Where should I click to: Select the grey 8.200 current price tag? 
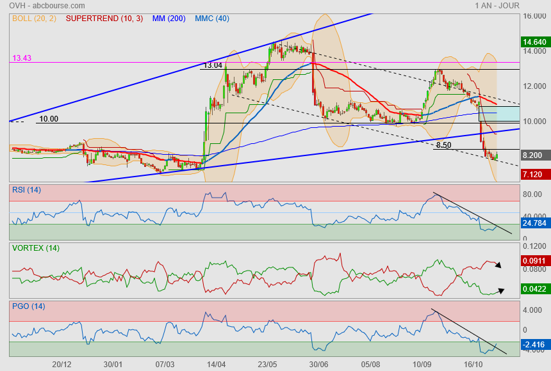534,155
